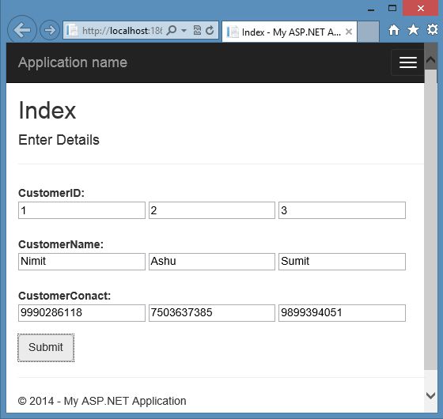Toggle the compatibility view icon
The image size is (443, 419).
197,30
